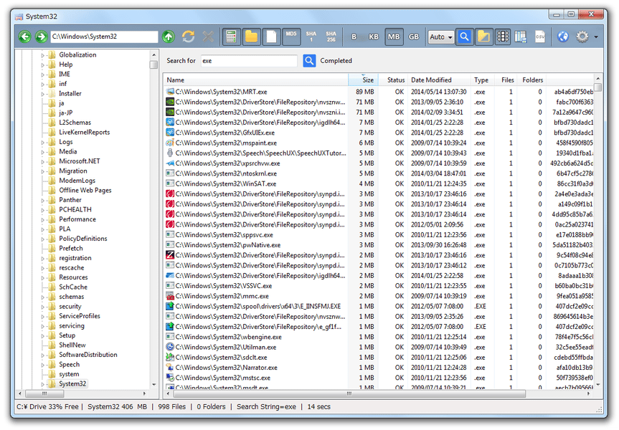This screenshot has width=619, height=430.
Task: Click the table-report toolbar icon
Action: pos(521,37)
